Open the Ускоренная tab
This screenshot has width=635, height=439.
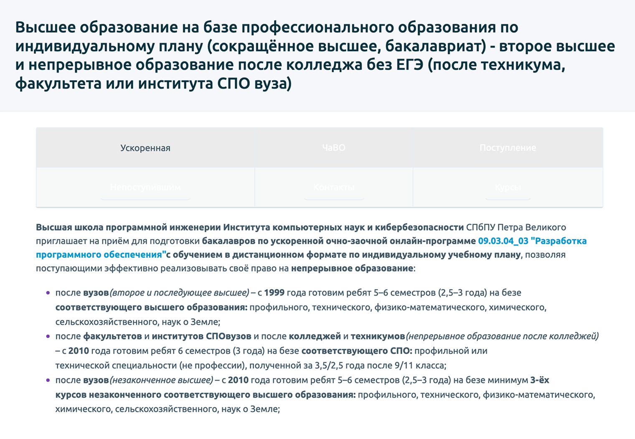tap(145, 148)
